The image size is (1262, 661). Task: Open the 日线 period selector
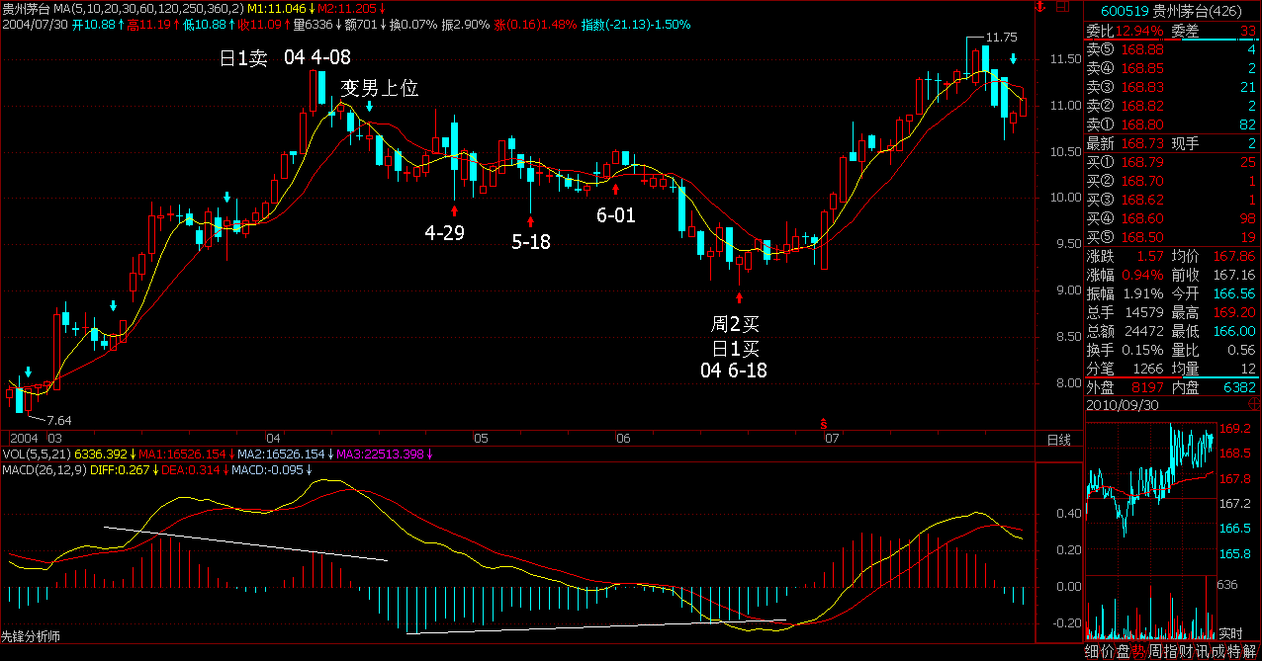[x=1057, y=439]
